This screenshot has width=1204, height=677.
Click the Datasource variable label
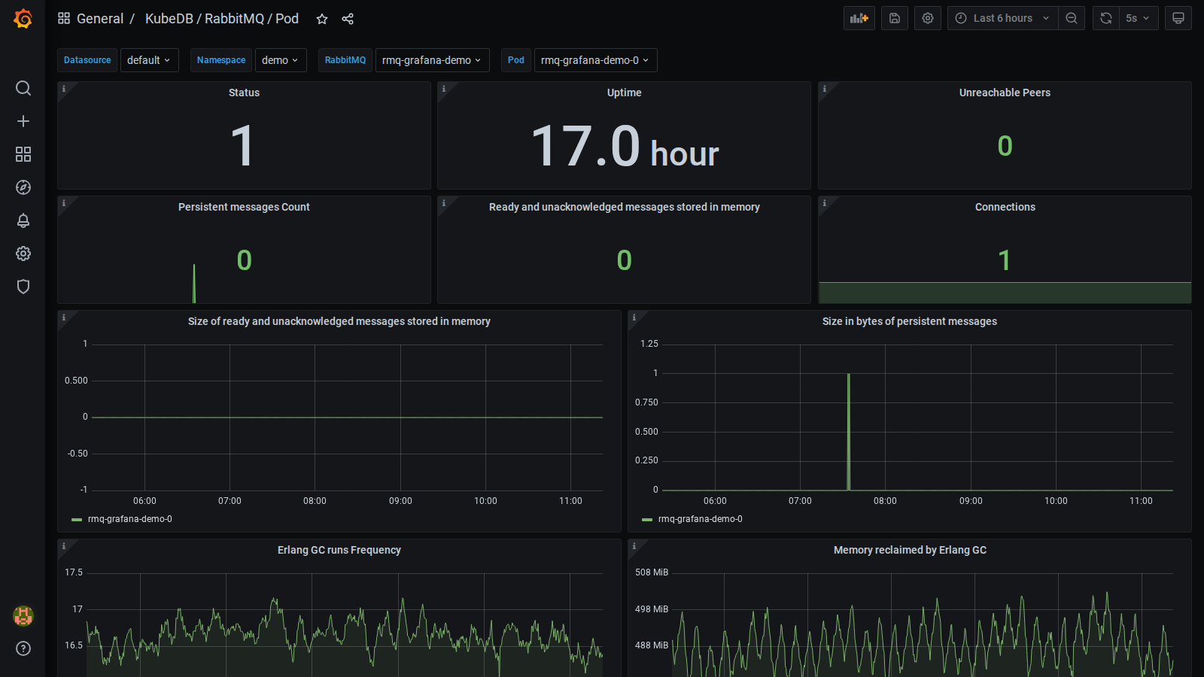pyautogui.click(x=87, y=60)
